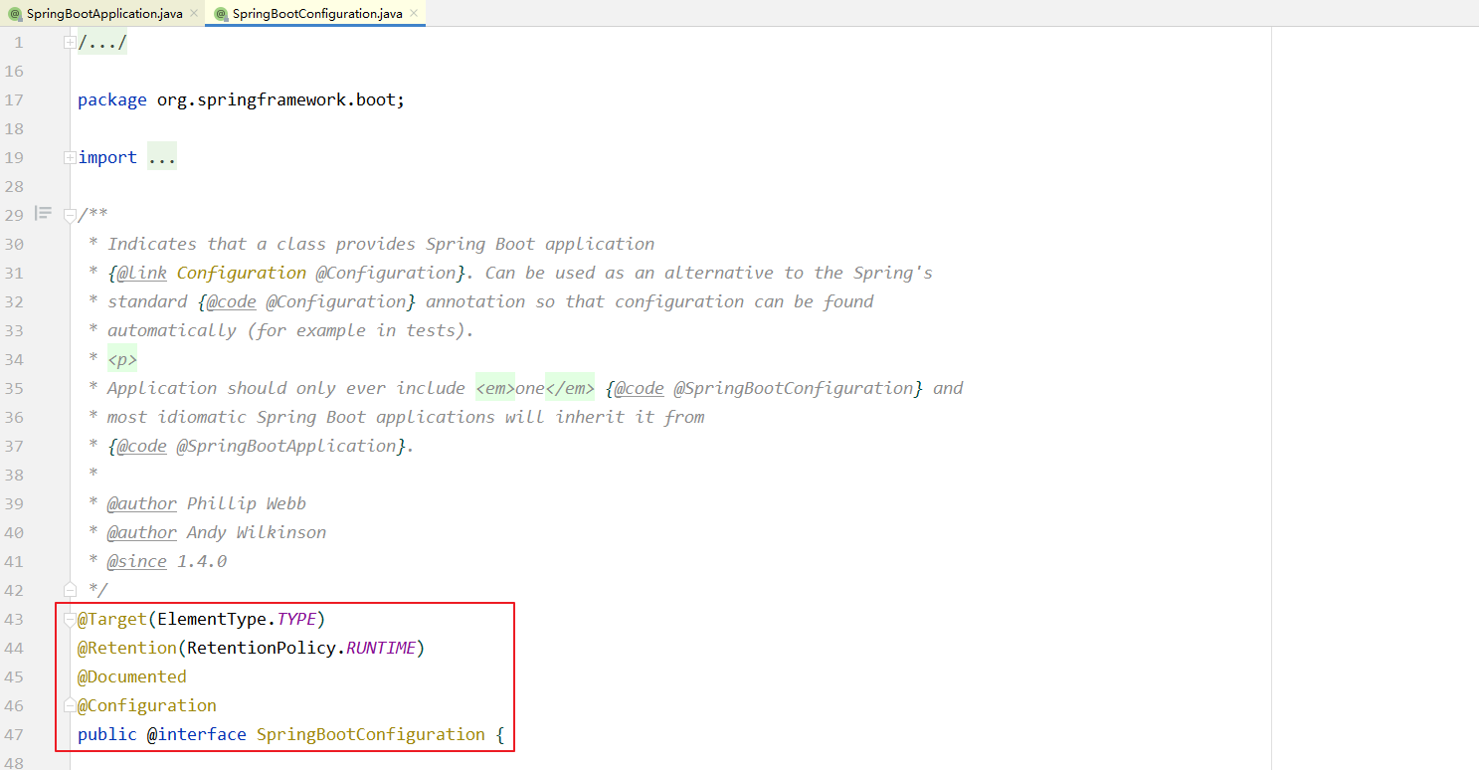
Task: Click the SpringBootConfiguration.java file type icon
Action: click(221, 14)
